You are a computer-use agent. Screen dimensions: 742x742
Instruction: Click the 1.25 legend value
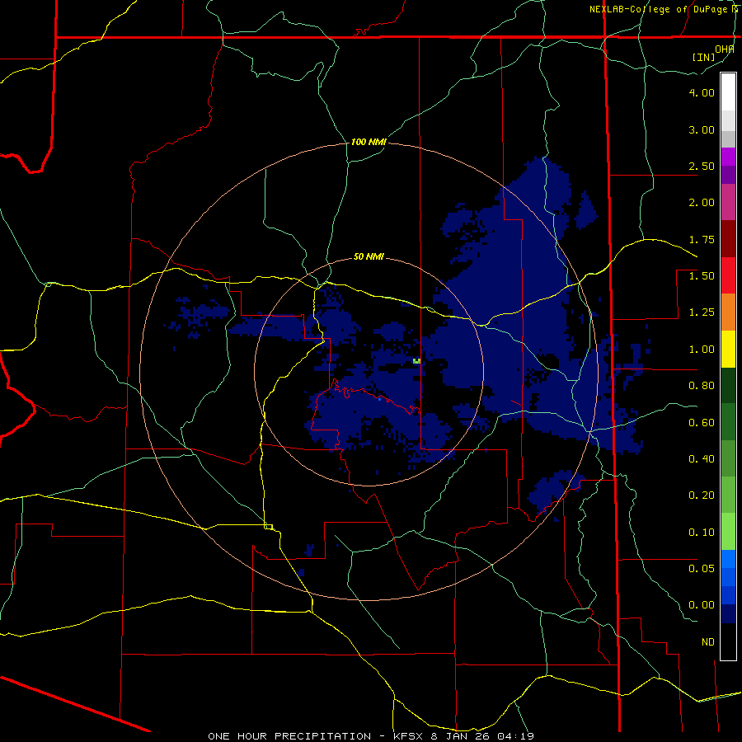(x=702, y=312)
